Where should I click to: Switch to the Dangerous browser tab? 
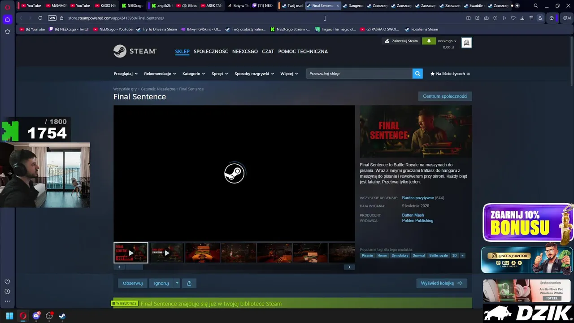(x=353, y=6)
